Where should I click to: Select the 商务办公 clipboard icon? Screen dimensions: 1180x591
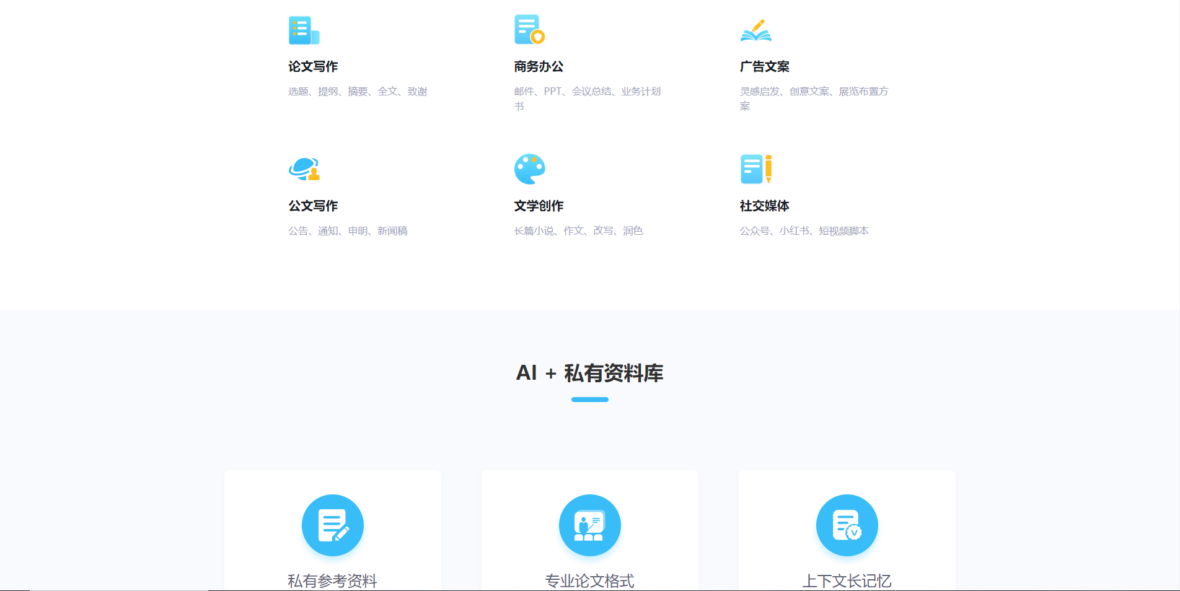[x=529, y=30]
